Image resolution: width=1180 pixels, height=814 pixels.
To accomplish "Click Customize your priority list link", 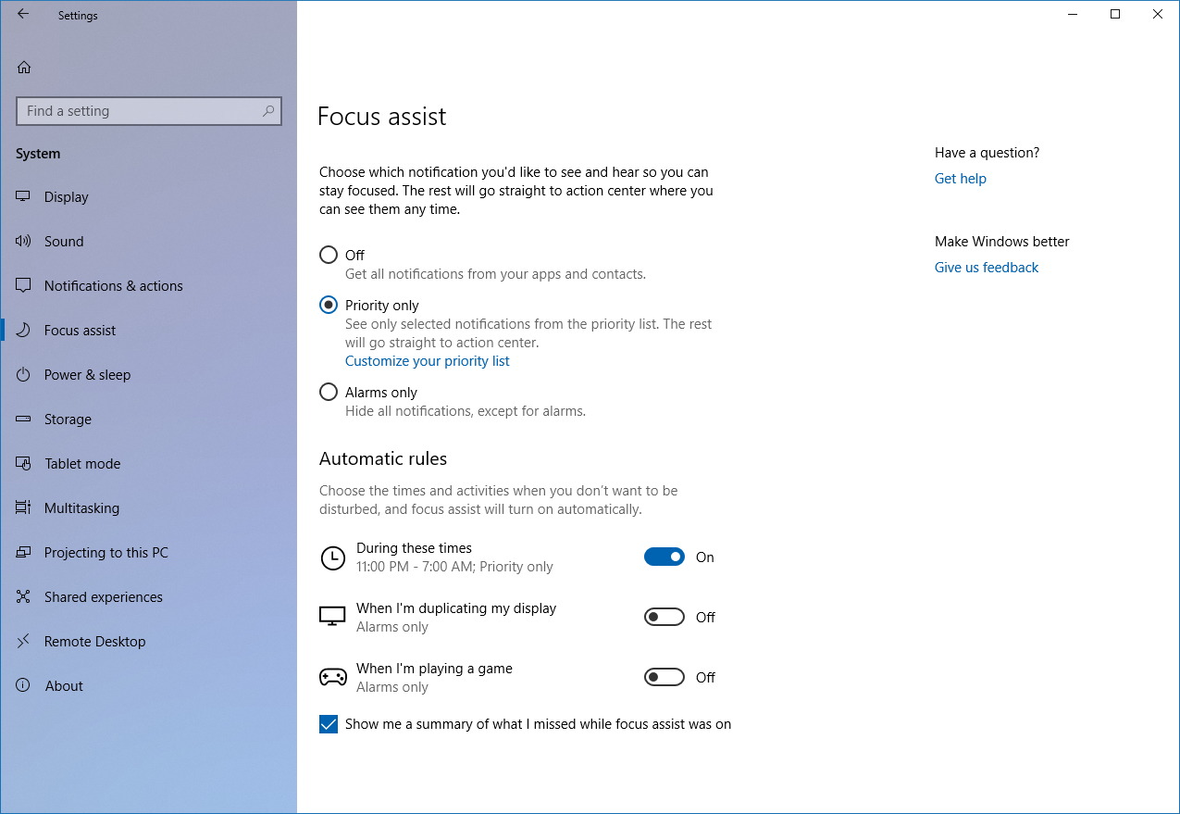I will [x=428, y=361].
